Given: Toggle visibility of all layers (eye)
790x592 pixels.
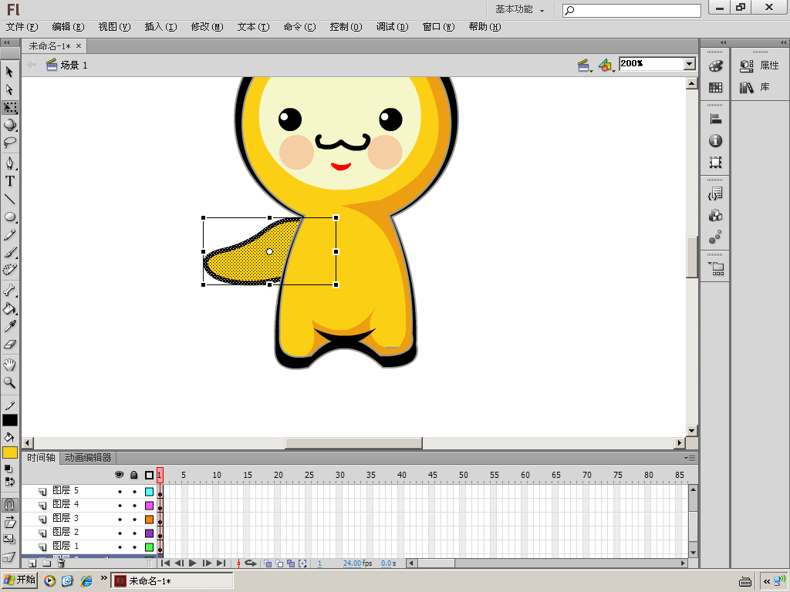Looking at the screenshot, I should 120,475.
